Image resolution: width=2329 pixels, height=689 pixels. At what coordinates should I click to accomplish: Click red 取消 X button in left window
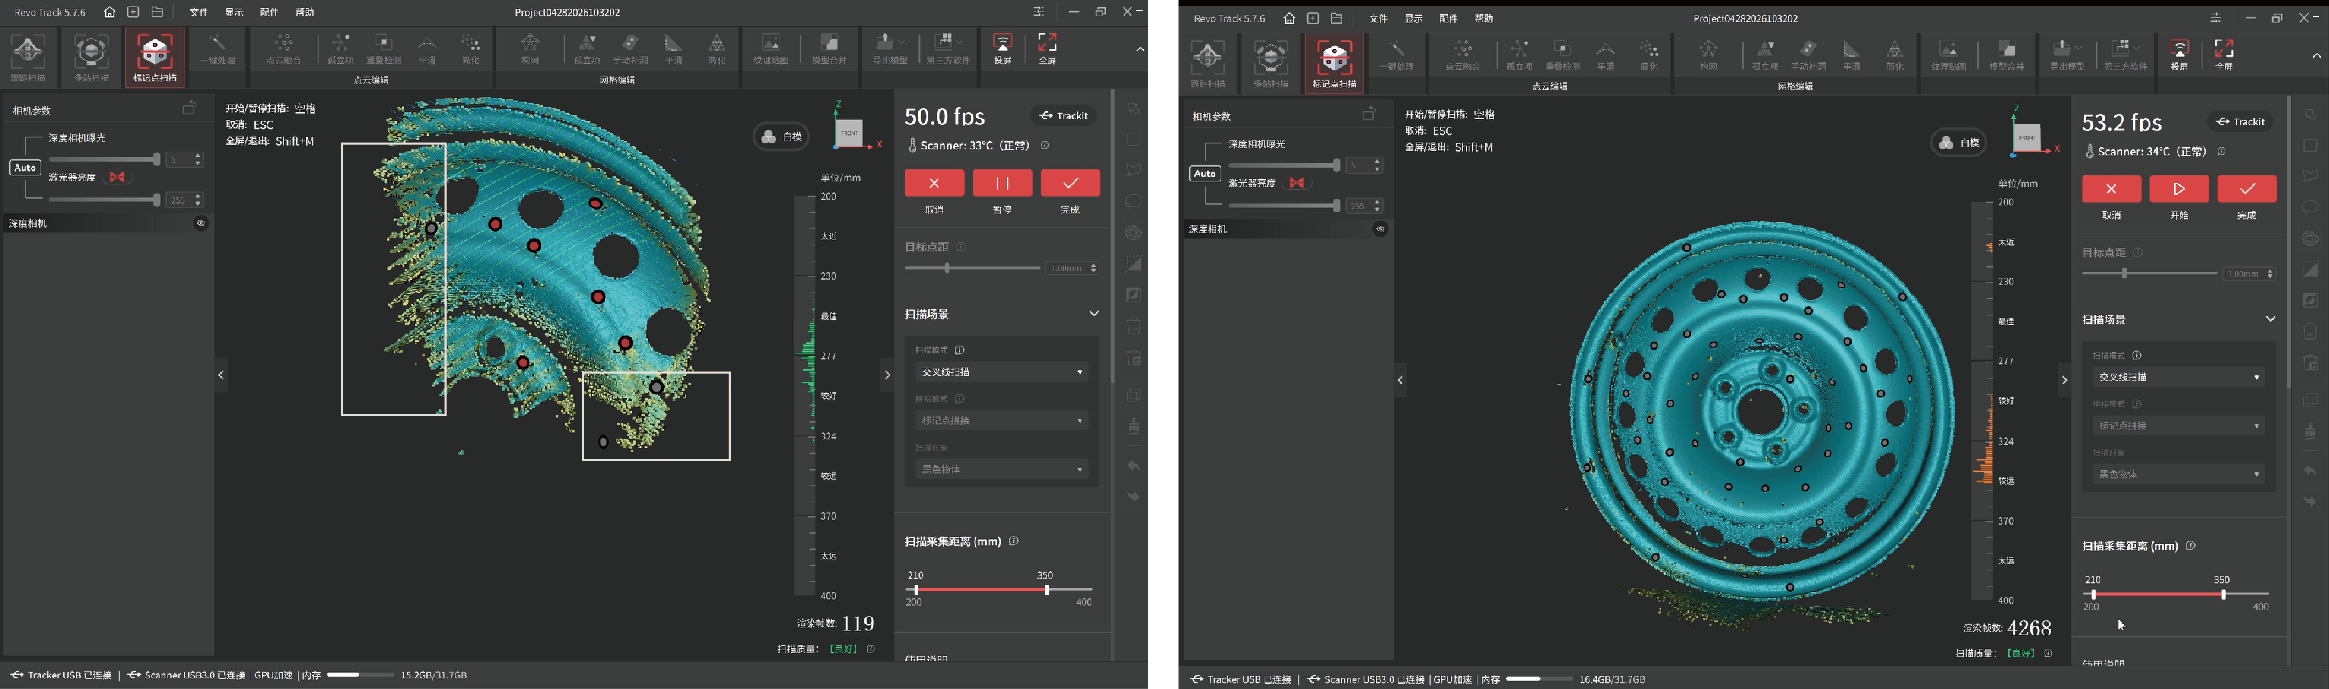pos(934,183)
